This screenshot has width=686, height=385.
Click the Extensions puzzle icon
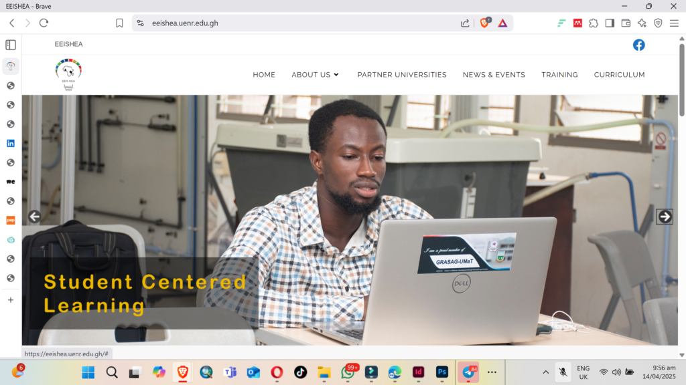point(594,23)
